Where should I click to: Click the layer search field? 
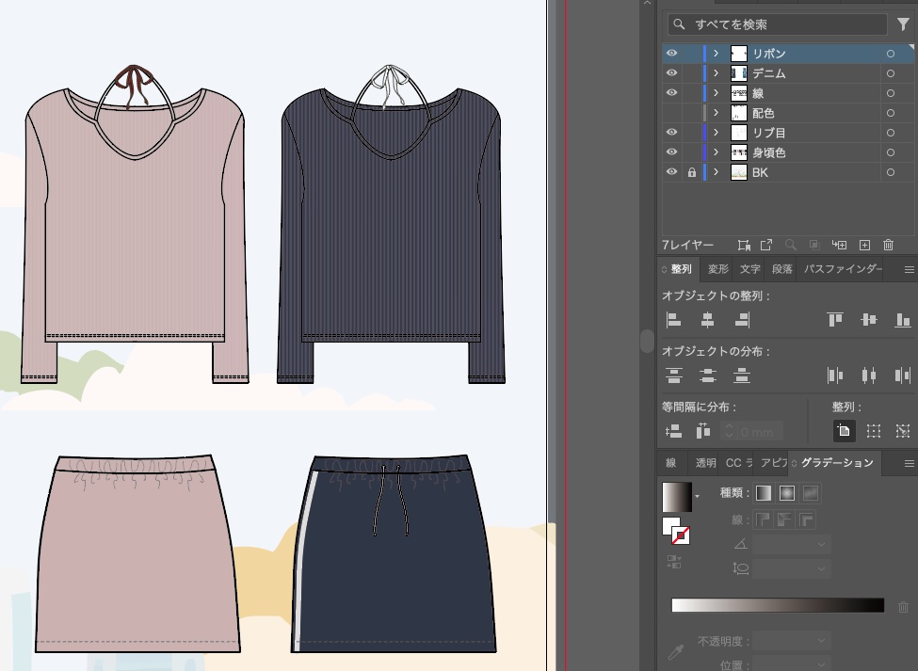pos(777,24)
